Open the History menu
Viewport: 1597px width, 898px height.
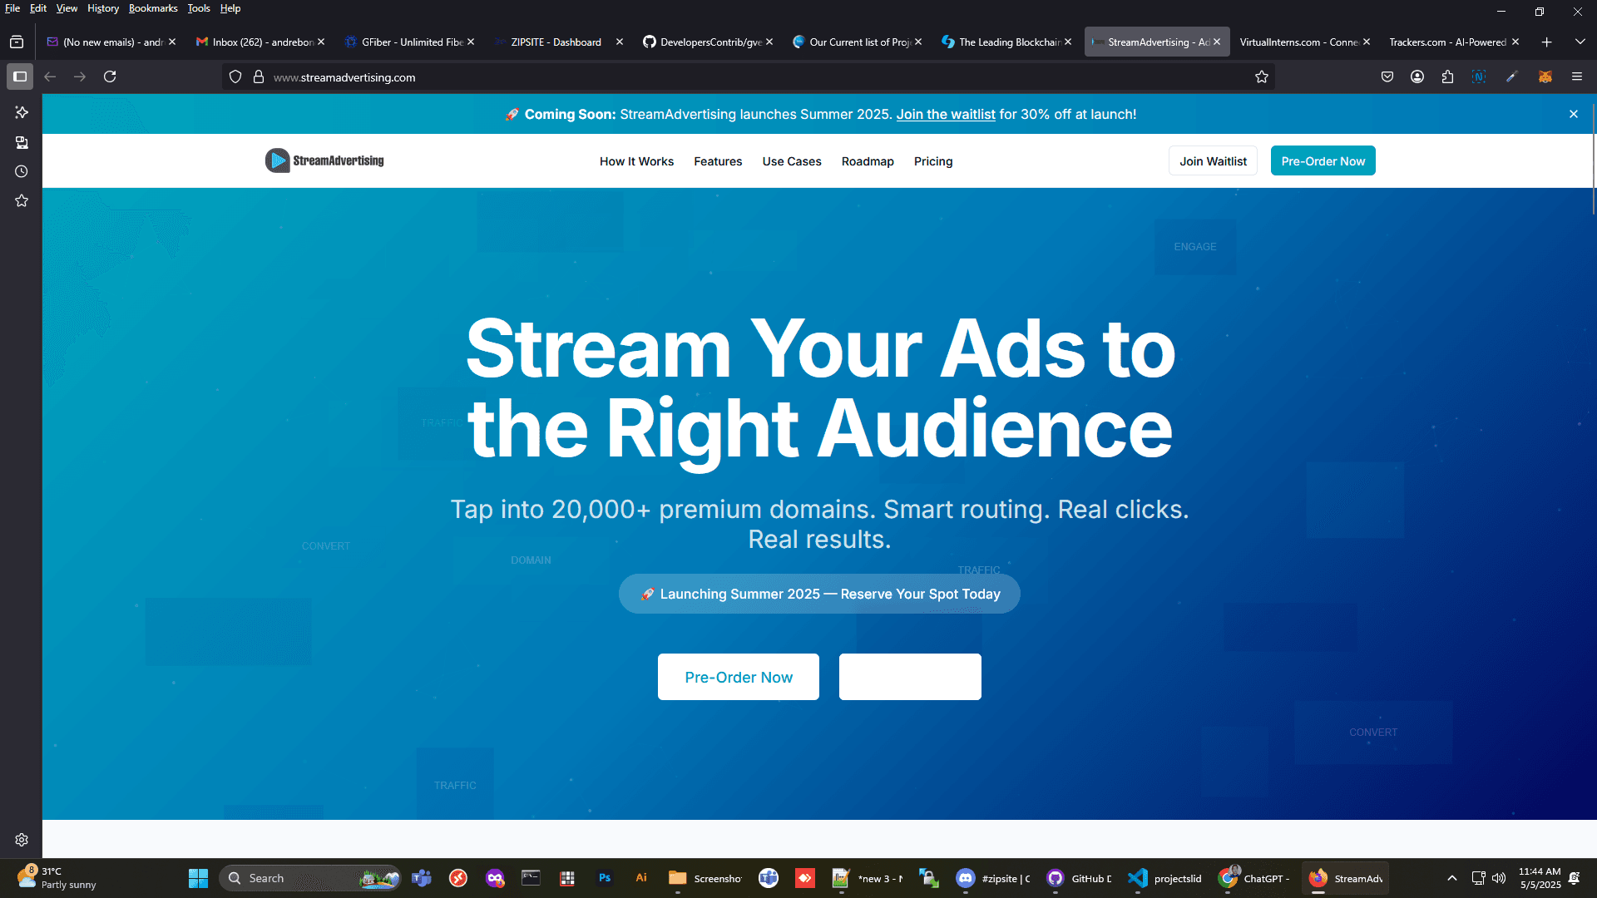(x=103, y=8)
